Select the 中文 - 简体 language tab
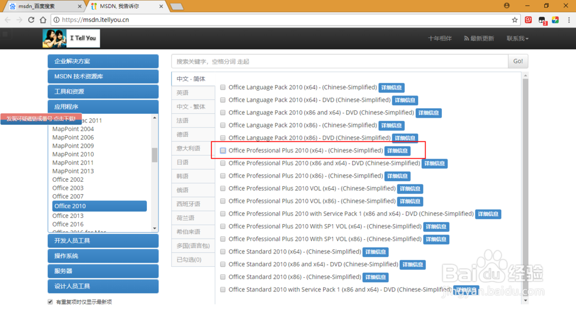 tap(193, 79)
